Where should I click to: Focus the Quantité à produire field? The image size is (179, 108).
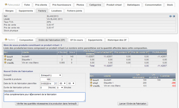click(45, 79)
